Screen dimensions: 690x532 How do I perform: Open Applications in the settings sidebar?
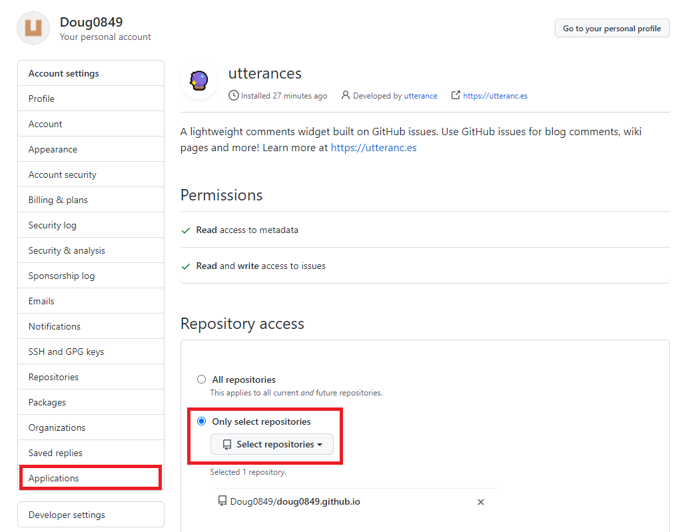(x=54, y=478)
